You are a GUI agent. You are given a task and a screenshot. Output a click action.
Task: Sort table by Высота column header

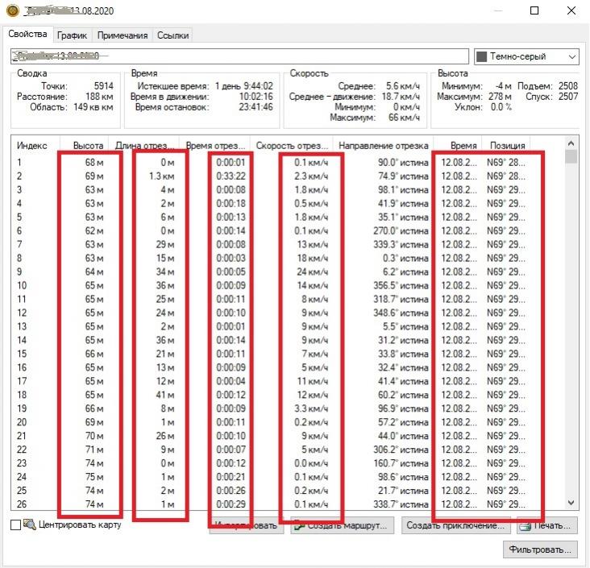(87, 146)
